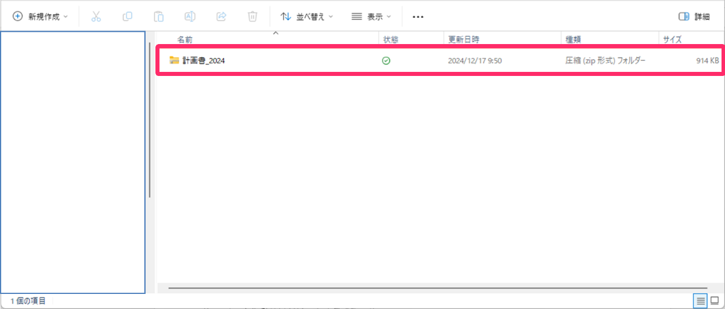Screen dimensions: 725x309
Task: Click the navigation pane vertical scrollbar
Action: [150, 120]
